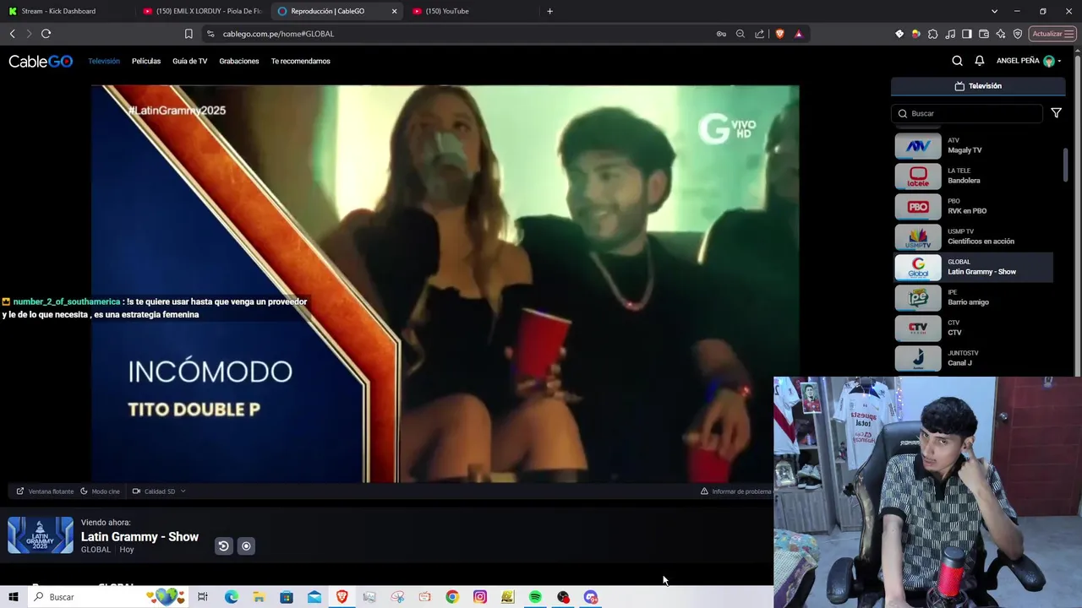This screenshot has width=1082, height=608.
Task: Select the CTV channel row
Action: [974, 328]
